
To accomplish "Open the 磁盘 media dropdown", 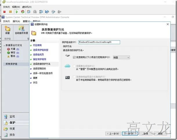I will [121, 57].
